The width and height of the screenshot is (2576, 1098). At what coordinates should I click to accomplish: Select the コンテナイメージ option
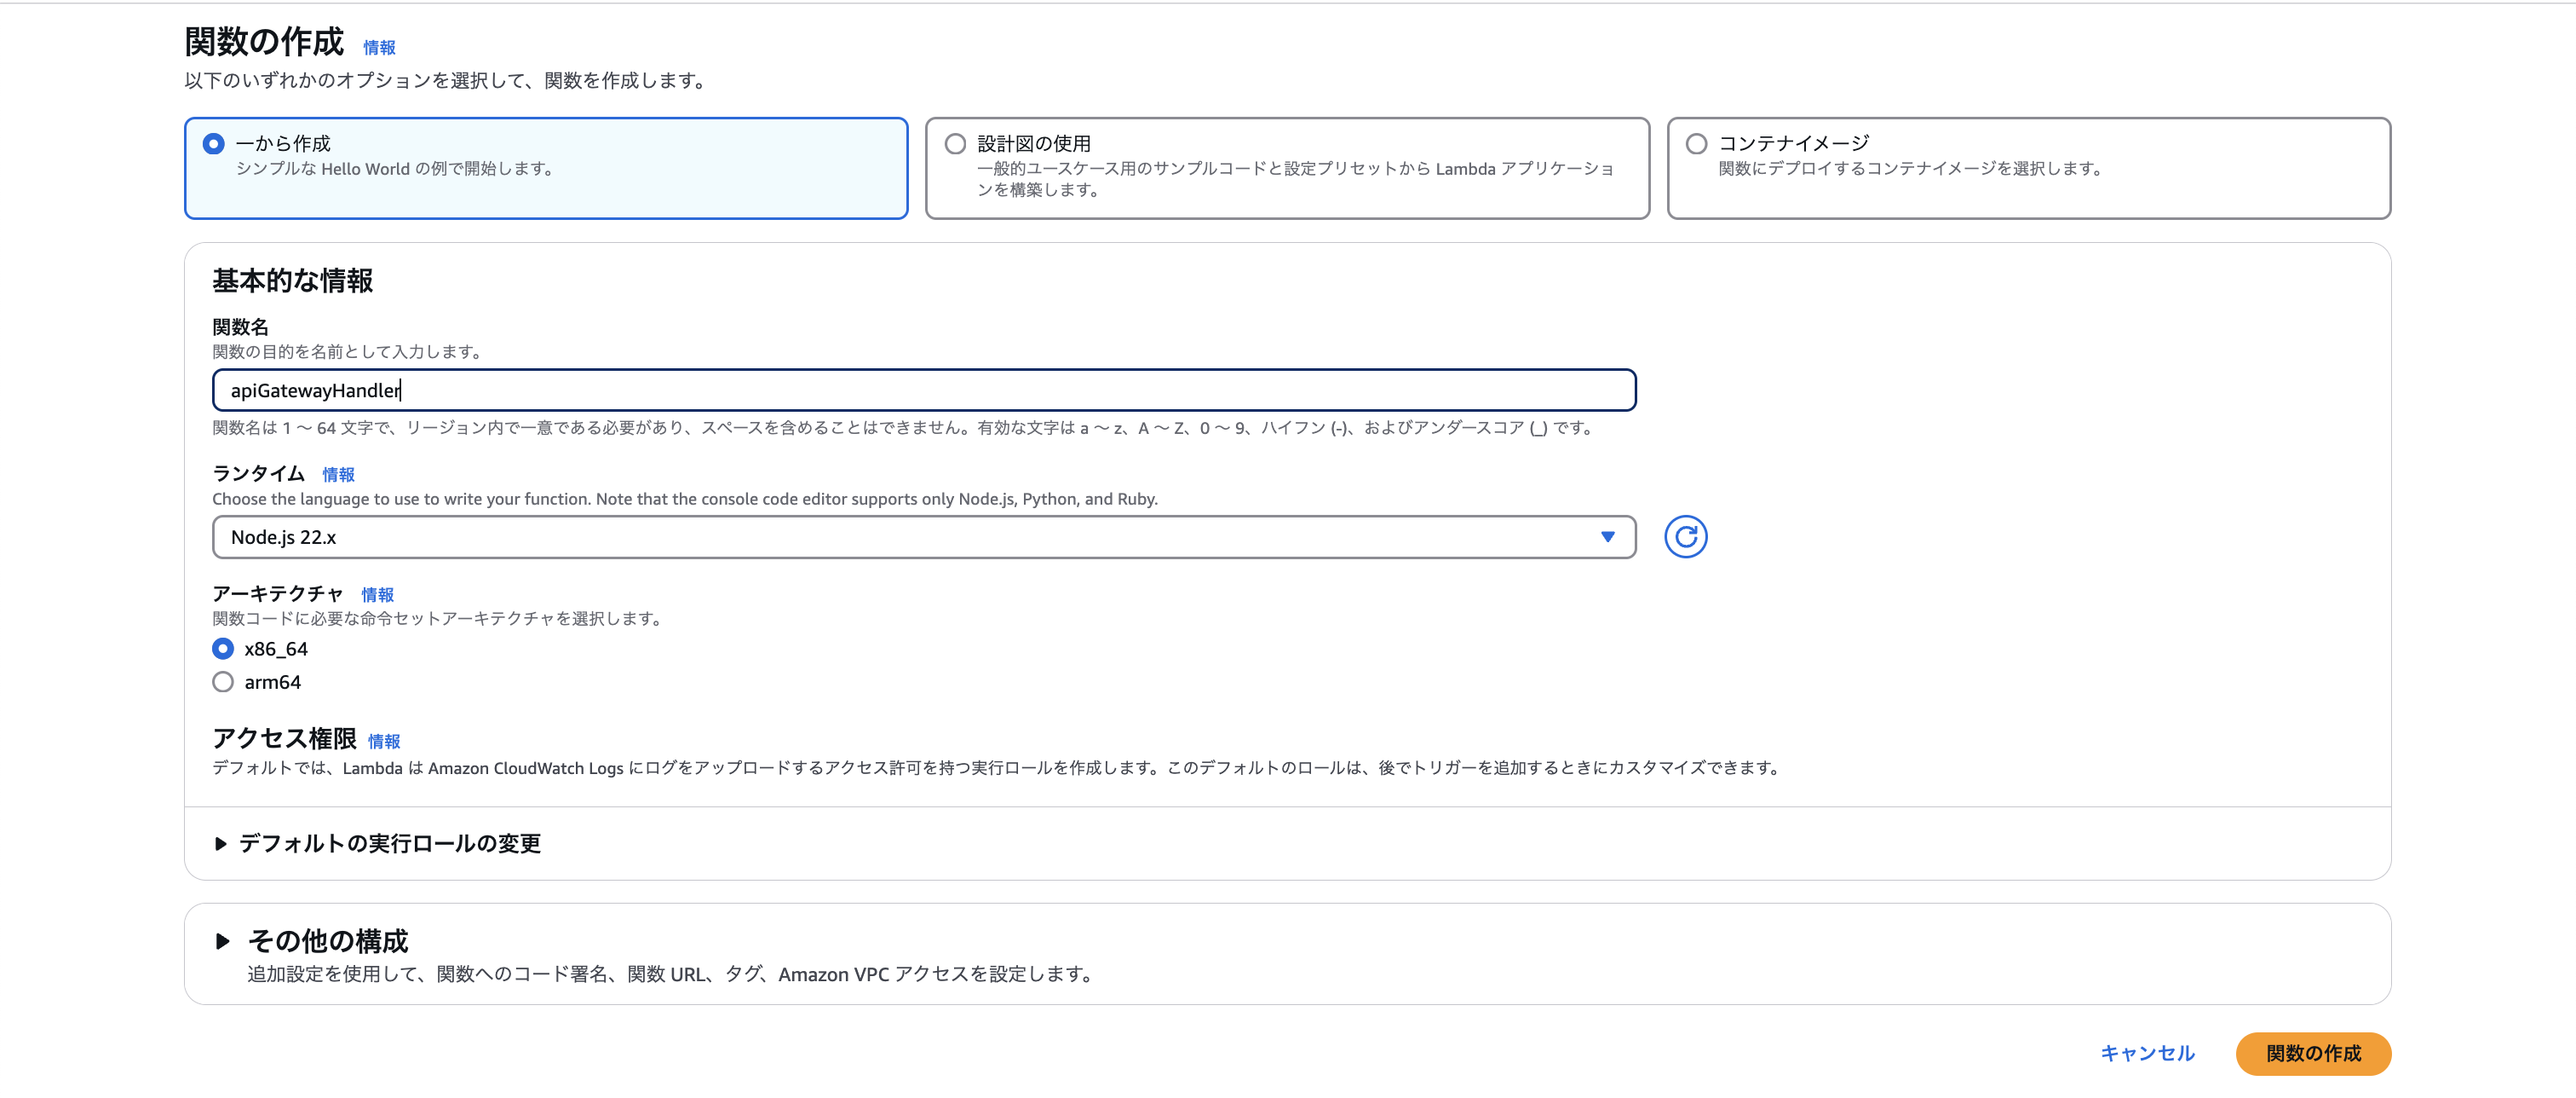tap(1696, 142)
